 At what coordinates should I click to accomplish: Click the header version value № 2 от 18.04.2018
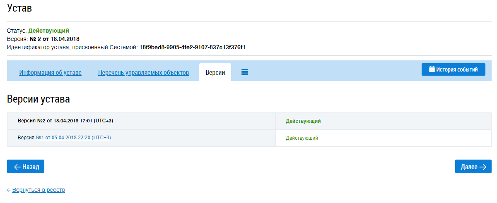55,39
